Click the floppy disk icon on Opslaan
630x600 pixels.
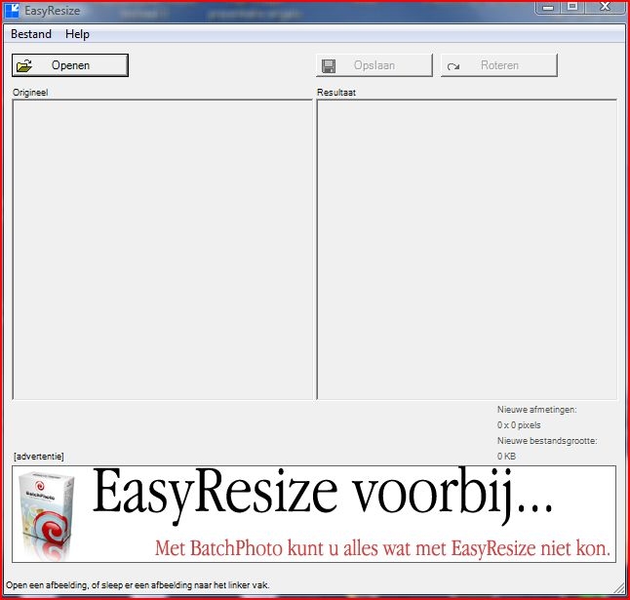click(329, 66)
